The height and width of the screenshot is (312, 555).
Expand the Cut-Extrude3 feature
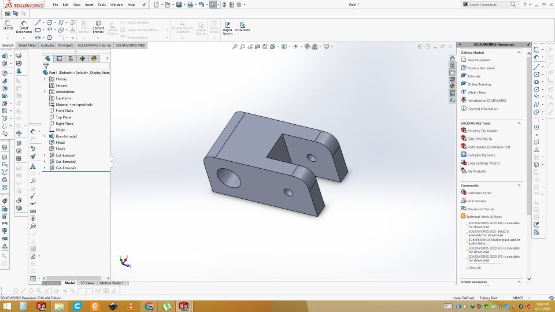(45, 168)
